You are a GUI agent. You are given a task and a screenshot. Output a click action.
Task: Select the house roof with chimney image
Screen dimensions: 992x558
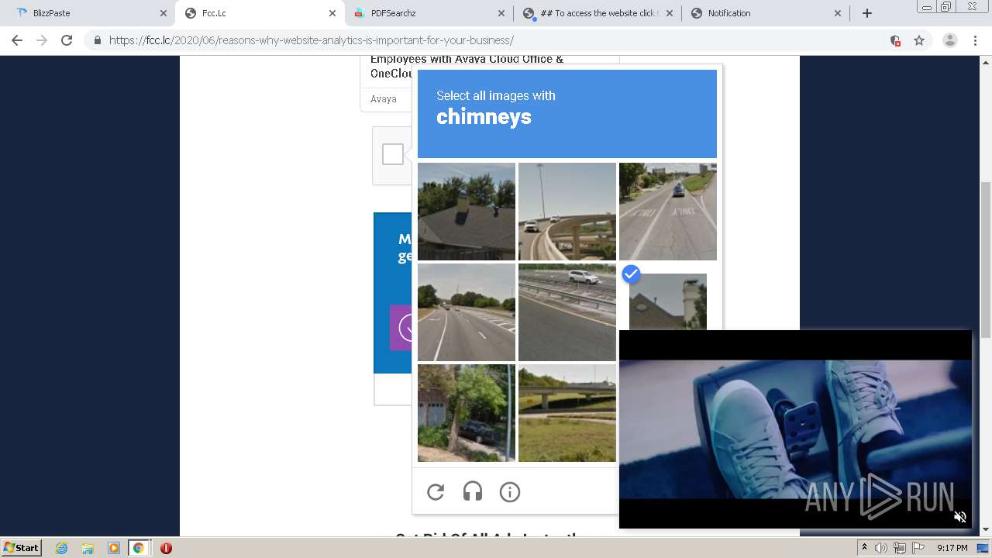467,212
